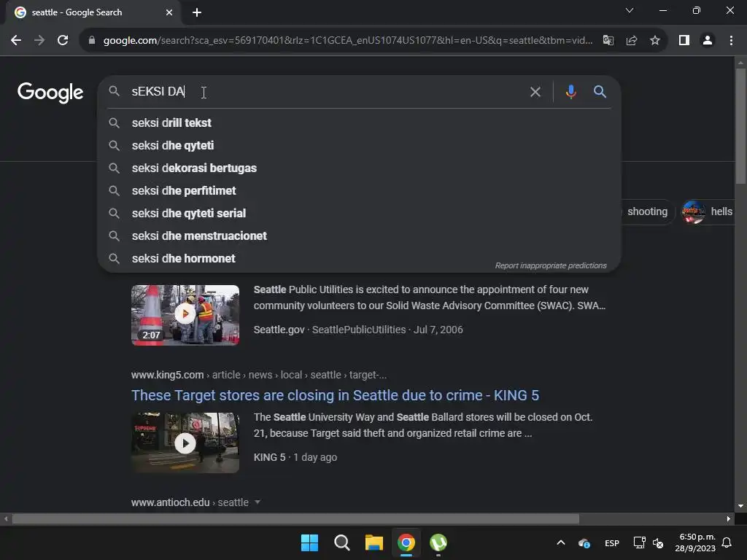Image resolution: width=747 pixels, height=560 pixels.
Task: Open the site information lock icon
Action: point(92,41)
